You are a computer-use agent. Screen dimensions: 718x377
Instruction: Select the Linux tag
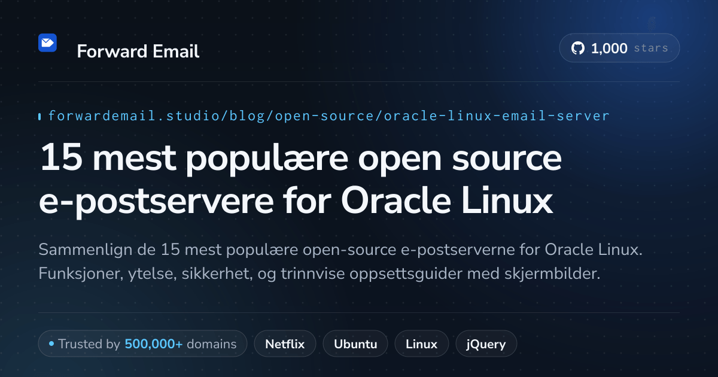[x=421, y=344]
